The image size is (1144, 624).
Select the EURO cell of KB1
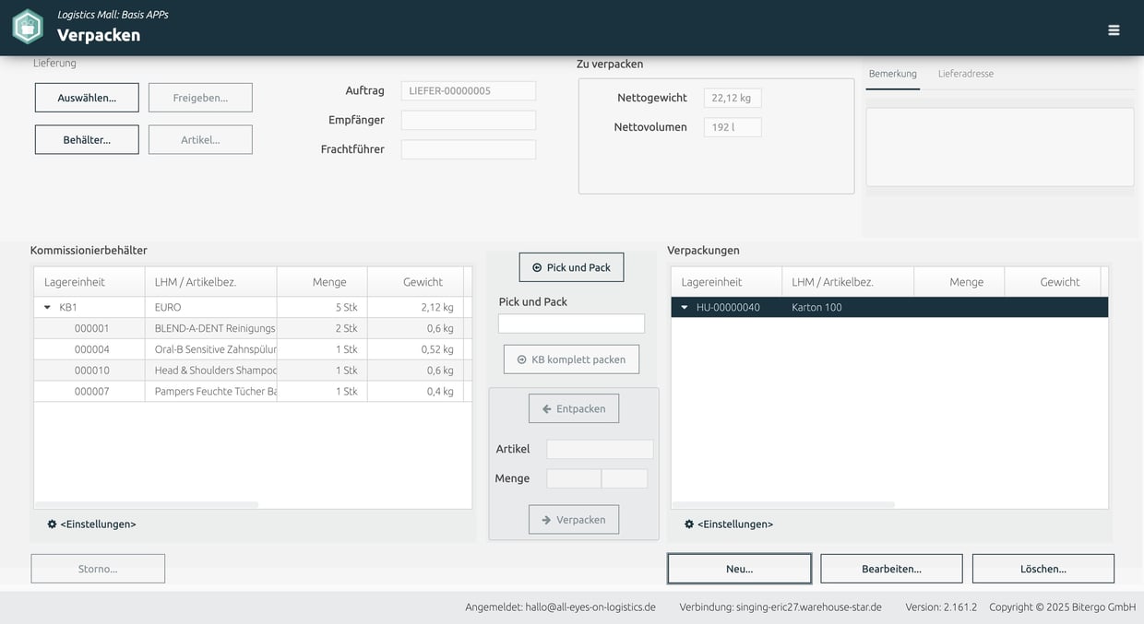(210, 308)
